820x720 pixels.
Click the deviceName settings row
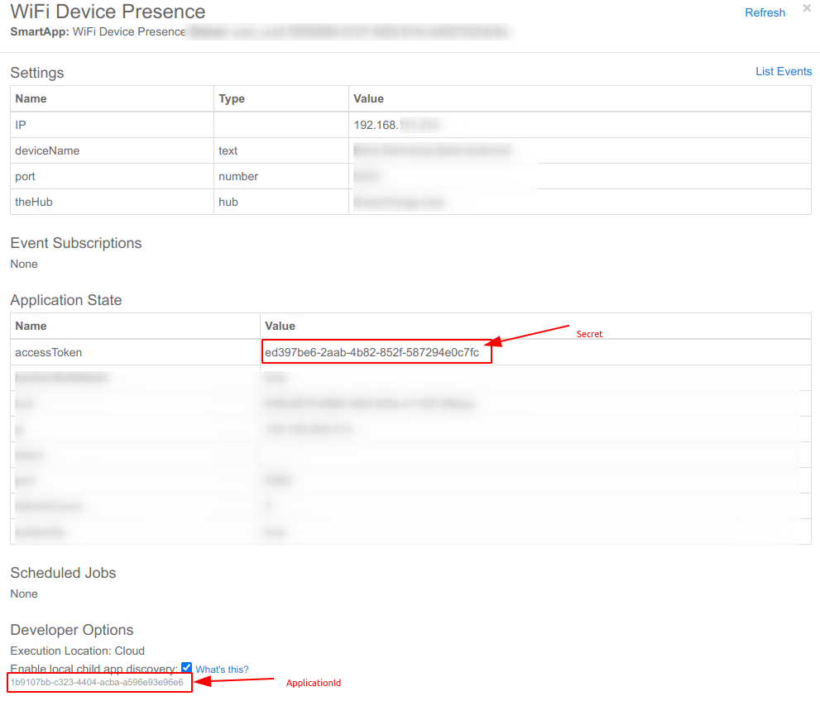[410, 150]
